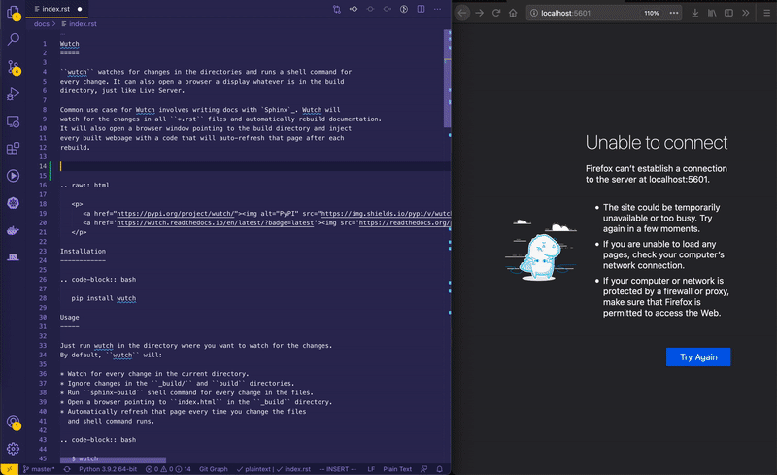Go back in the Firefox window
This screenshot has width=777, height=475.
[x=462, y=13]
